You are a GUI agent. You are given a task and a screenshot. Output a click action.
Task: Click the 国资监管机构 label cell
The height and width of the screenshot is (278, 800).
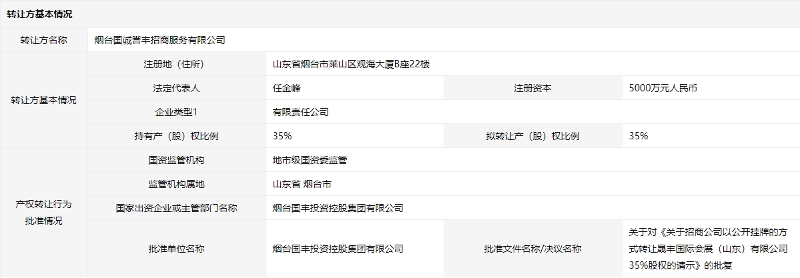point(176,160)
